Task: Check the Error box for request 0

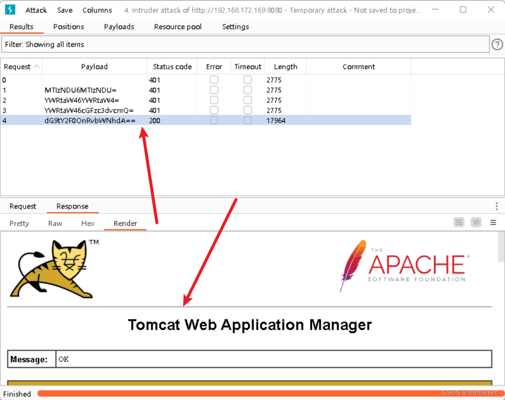Action: (x=214, y=79)
